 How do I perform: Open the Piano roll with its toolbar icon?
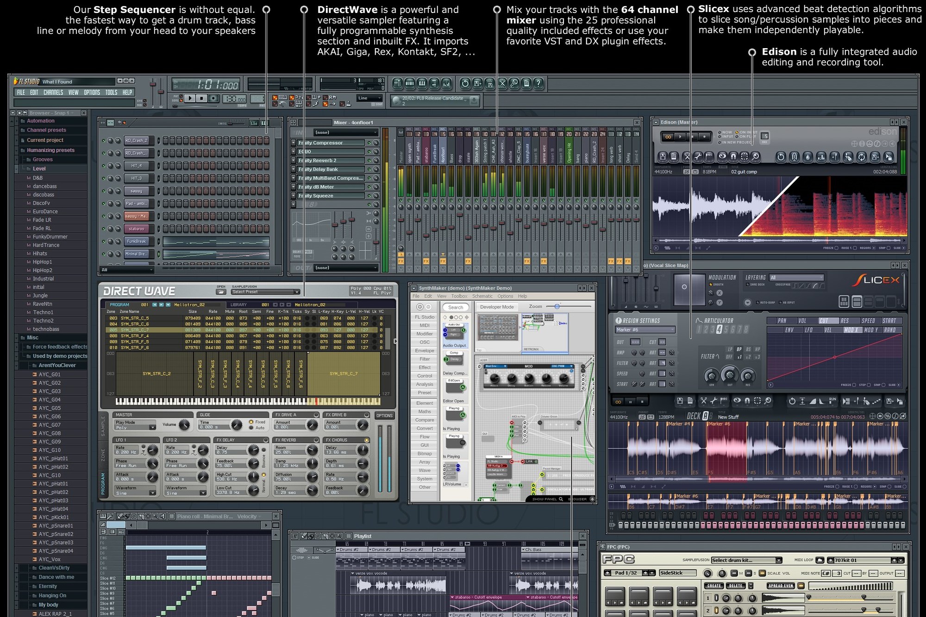(422, 84)
